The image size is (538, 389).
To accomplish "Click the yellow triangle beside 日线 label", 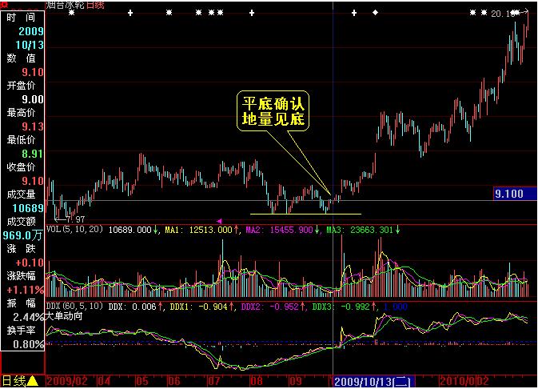I will 32,381.
